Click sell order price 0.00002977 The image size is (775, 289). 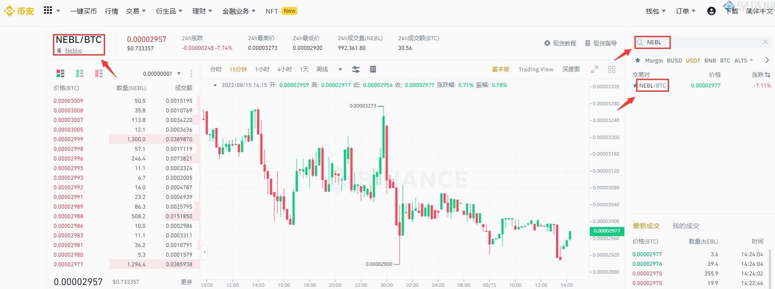tap(68, 264)
